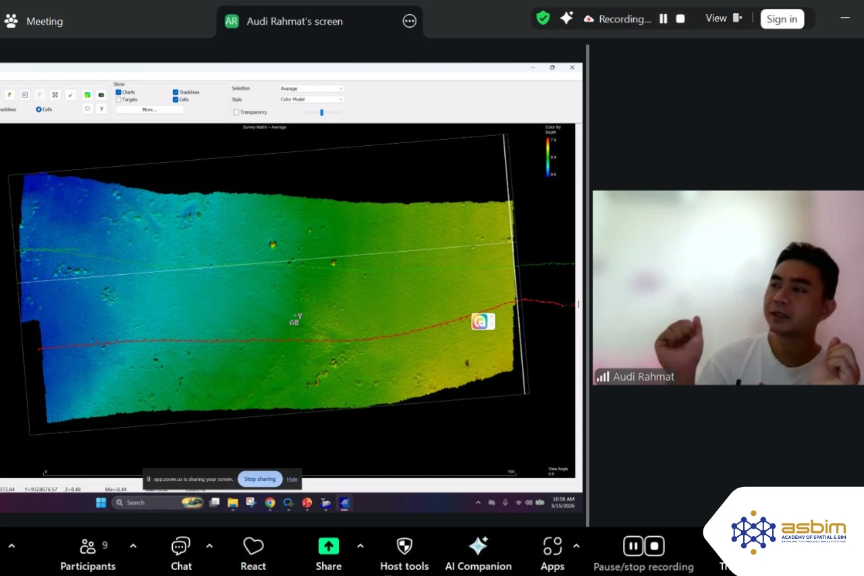Click the More... button under Show
Image resolution: width=864 pixels, height=576 pixels.
tap(149, 109)
